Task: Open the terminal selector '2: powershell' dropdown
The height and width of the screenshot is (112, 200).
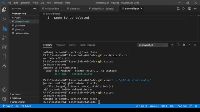Action: tap(152, 45)
